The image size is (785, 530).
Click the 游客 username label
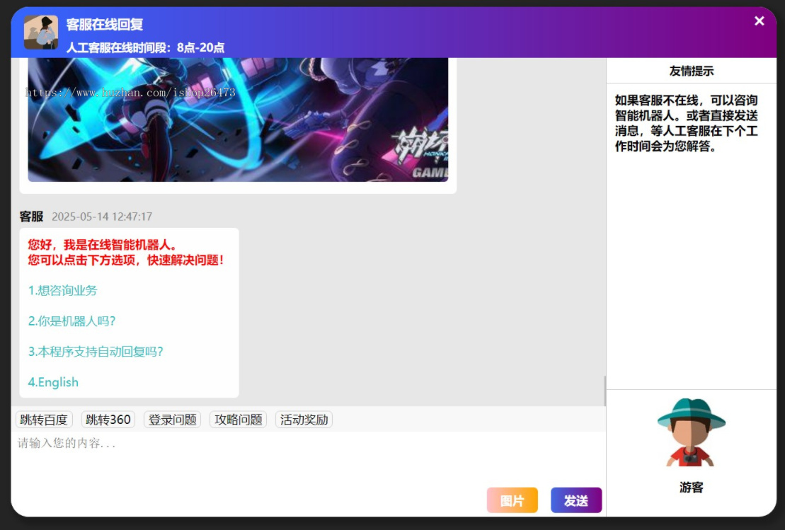point(692,488)
